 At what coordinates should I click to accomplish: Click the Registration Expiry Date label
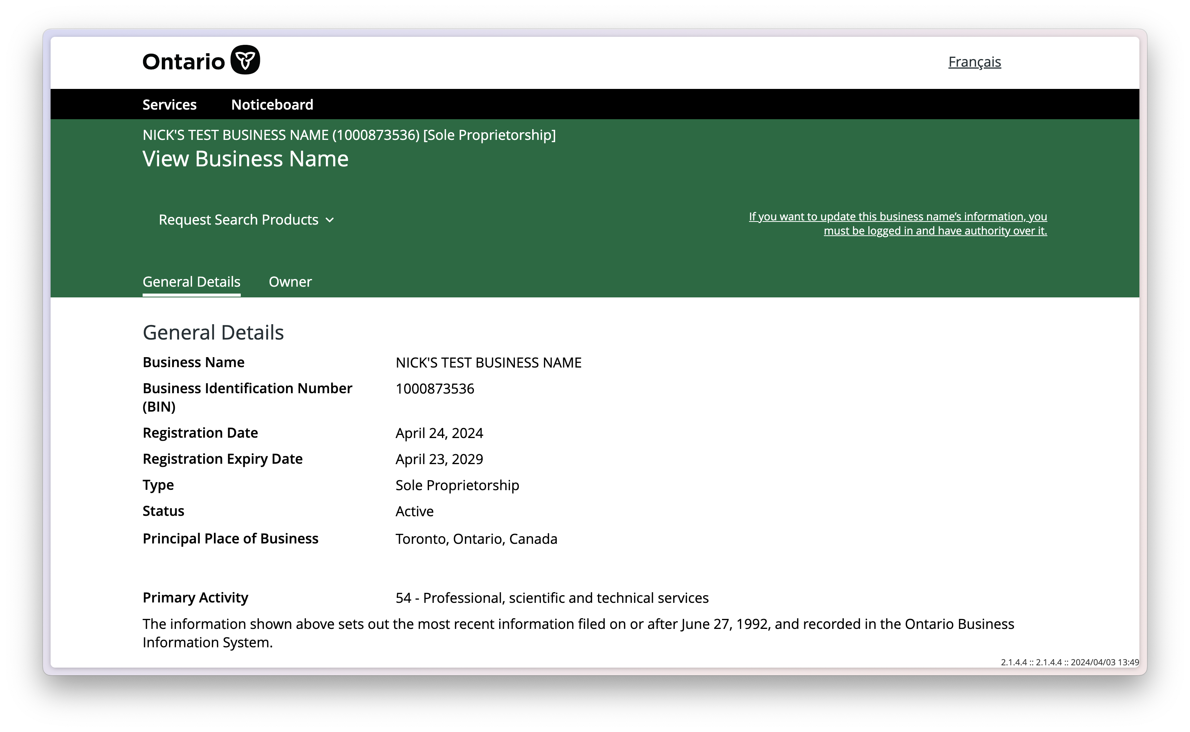(222, 459)
